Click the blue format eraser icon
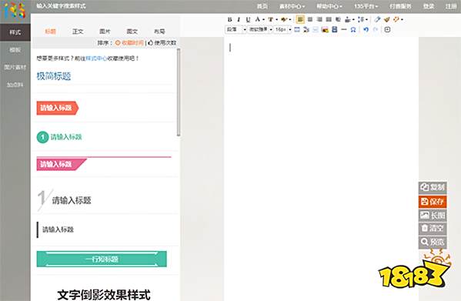The height and width of the screenshot is (301, 461). click(378, 19)
